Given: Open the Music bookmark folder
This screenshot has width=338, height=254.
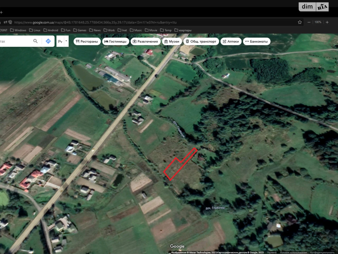Looking at the screenshot, I should coord(136,30).
